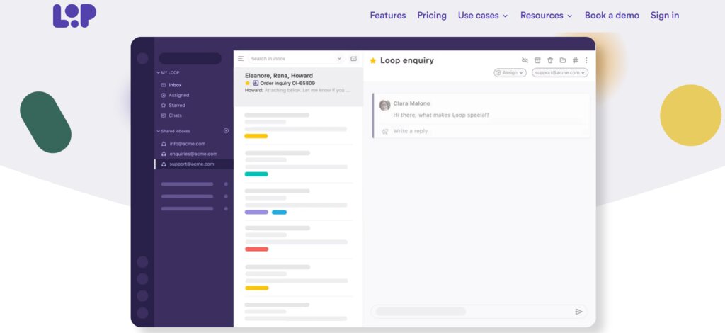Click the shared-message icon before Order inquiry
This screenshot has height=333, width=725.
[256, 84]
